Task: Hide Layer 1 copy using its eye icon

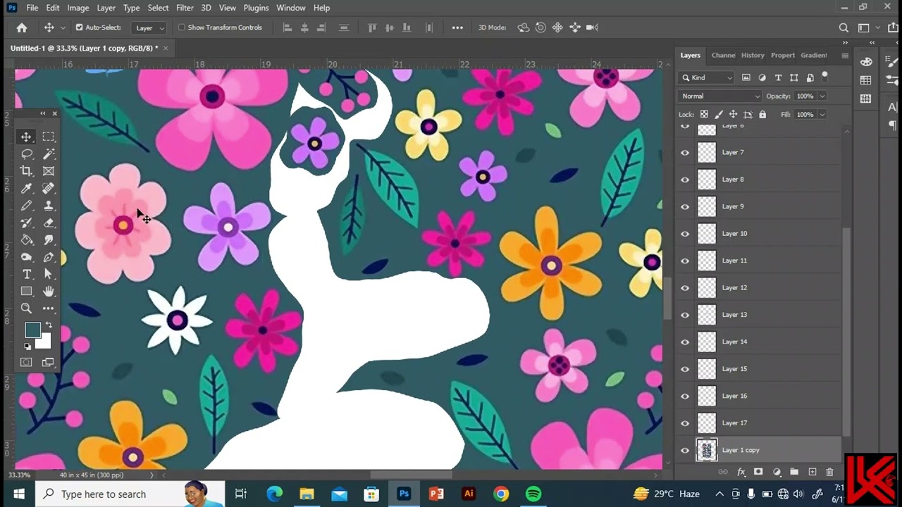Action: coord(685,451)
